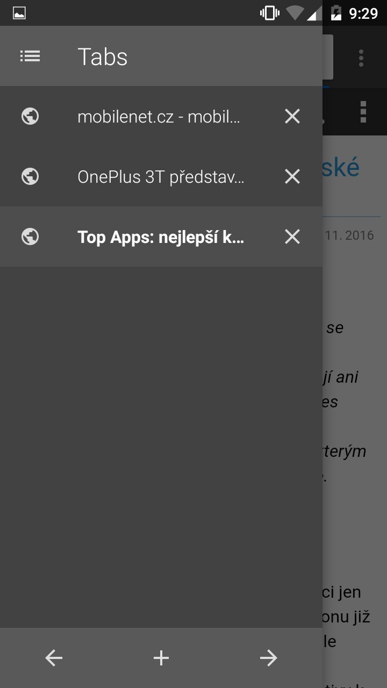Viewport: 387px width, 688px height.
Task: Close the Top Apps tab
Action: tap(292, 236)
